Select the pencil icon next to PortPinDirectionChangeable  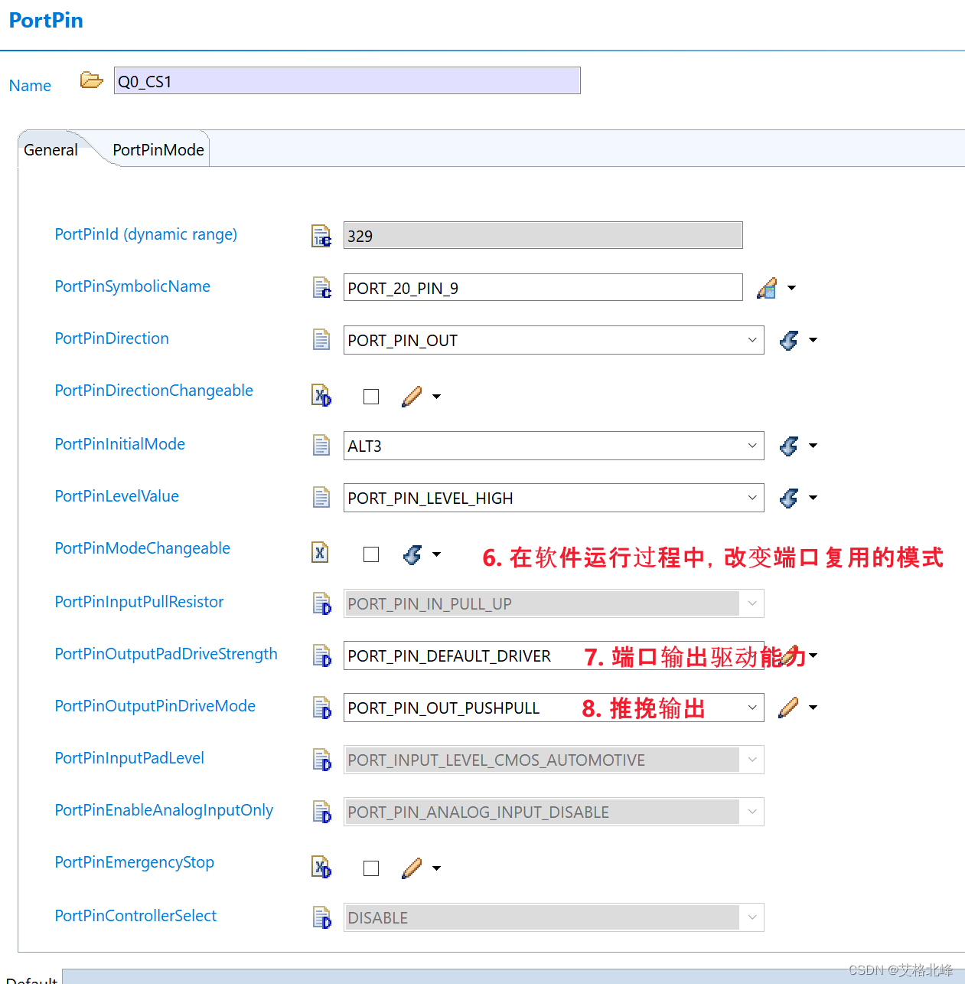pos(411,397)
